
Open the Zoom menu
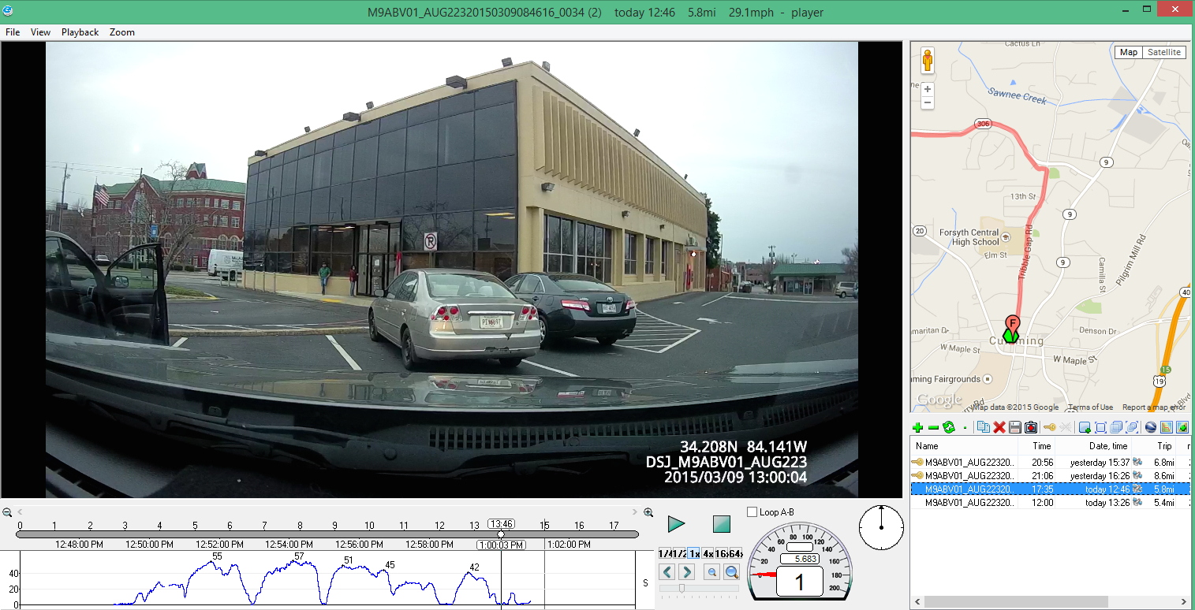[x=121, y=32]
